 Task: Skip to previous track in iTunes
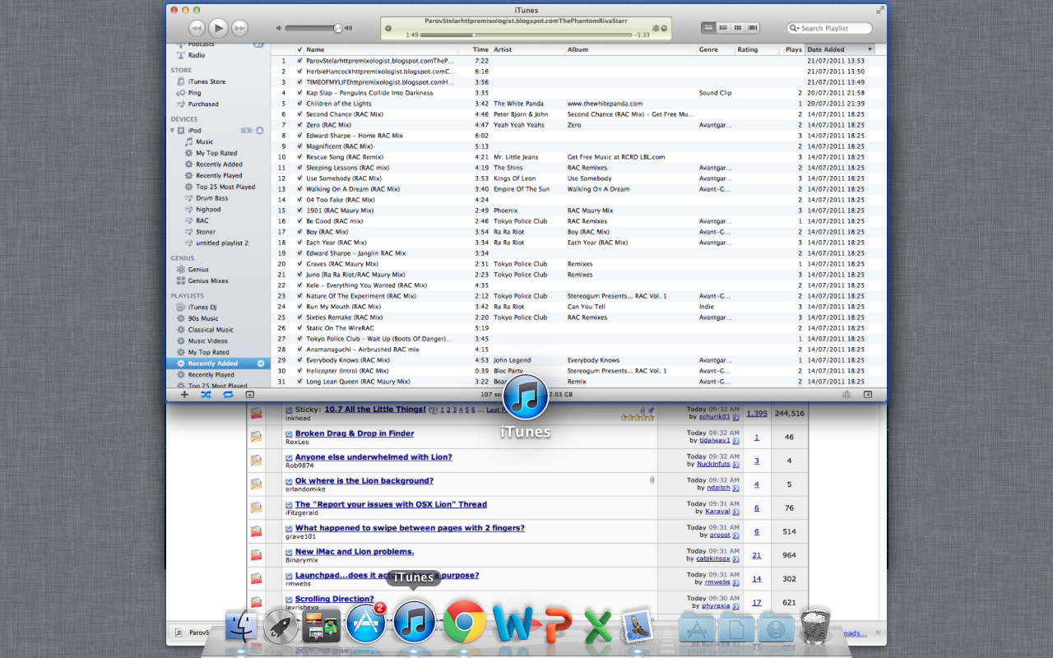click(197, 28)
